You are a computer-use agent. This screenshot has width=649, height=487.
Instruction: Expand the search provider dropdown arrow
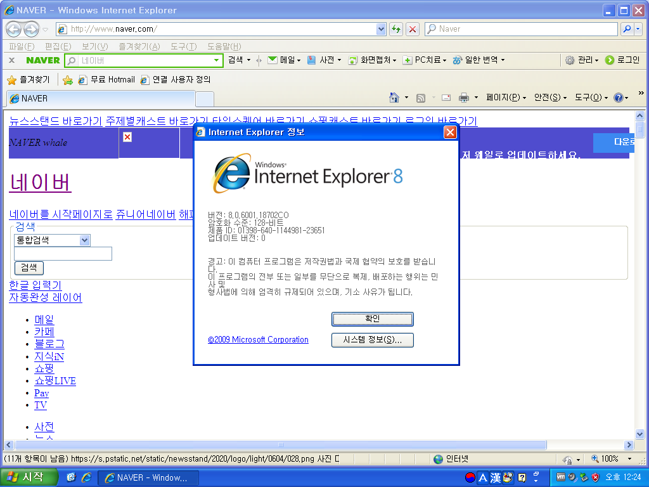[x=638, y=29]
